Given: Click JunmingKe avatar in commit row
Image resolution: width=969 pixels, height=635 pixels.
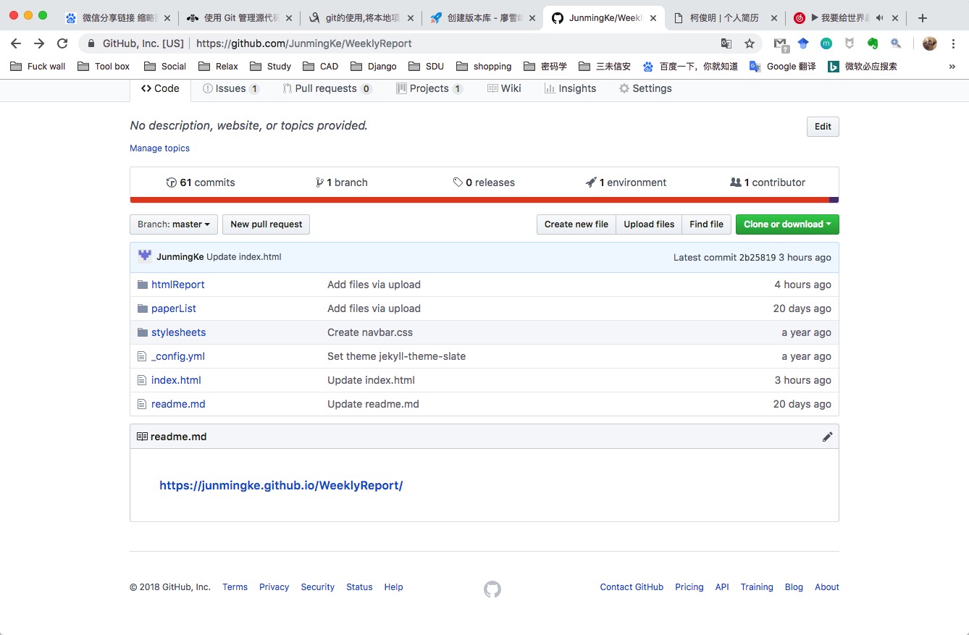Looking at the screenshot, I should [x=145, y=256].
